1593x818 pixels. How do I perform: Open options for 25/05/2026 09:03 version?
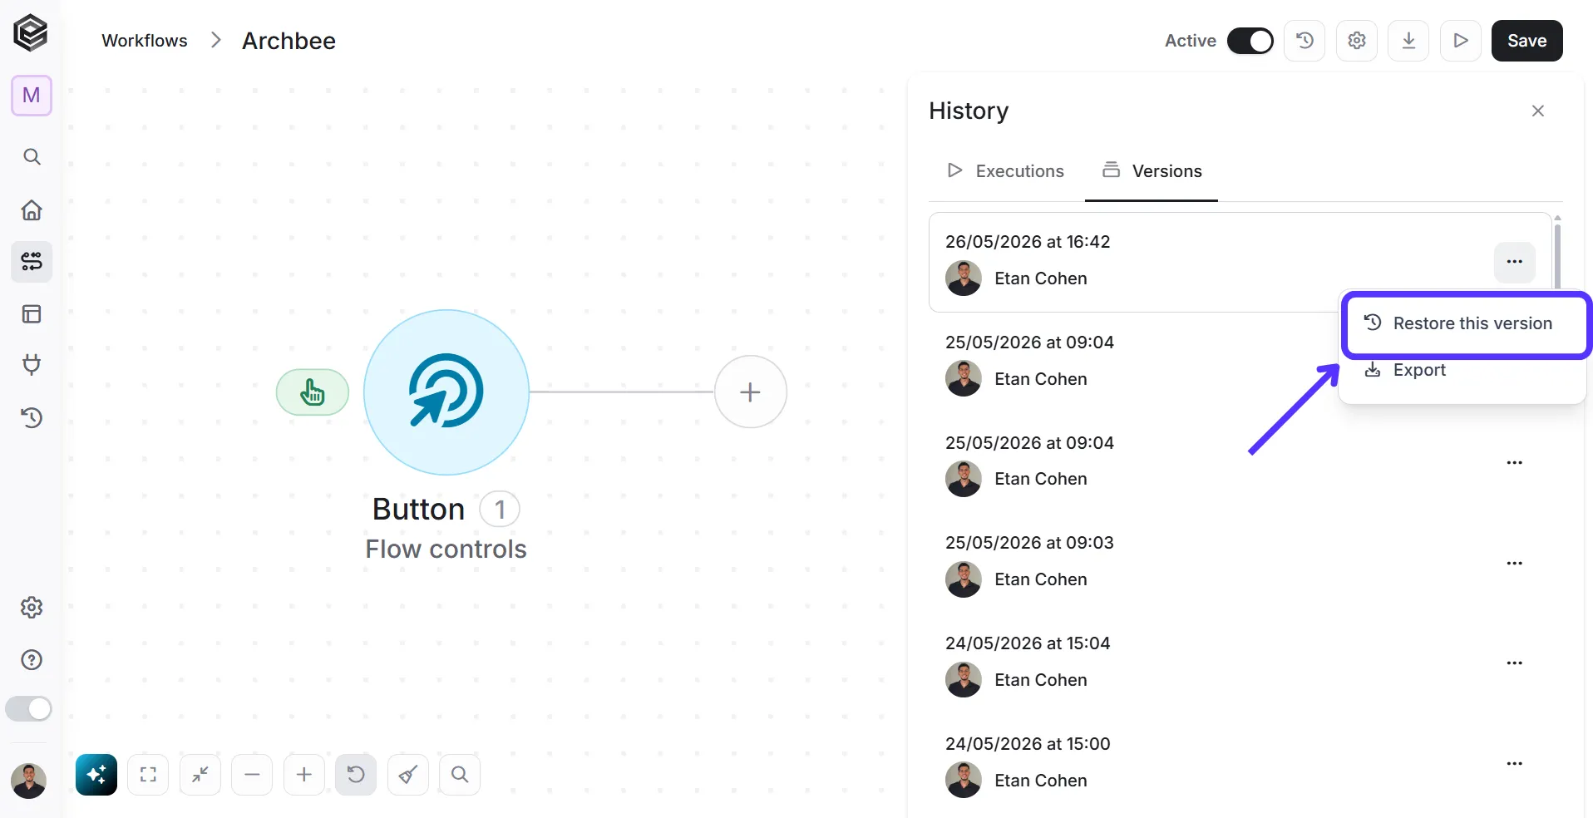pos(1515,564)
